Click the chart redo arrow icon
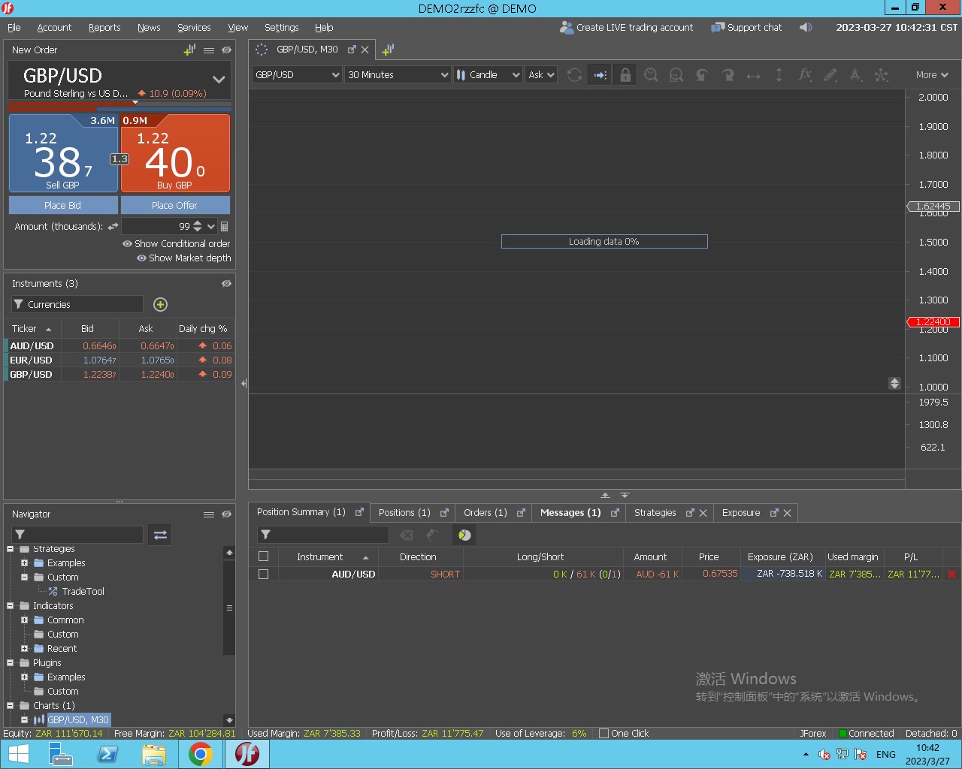Image resolution: width=962 pixels, height=769 pixels. coord(728,75)
